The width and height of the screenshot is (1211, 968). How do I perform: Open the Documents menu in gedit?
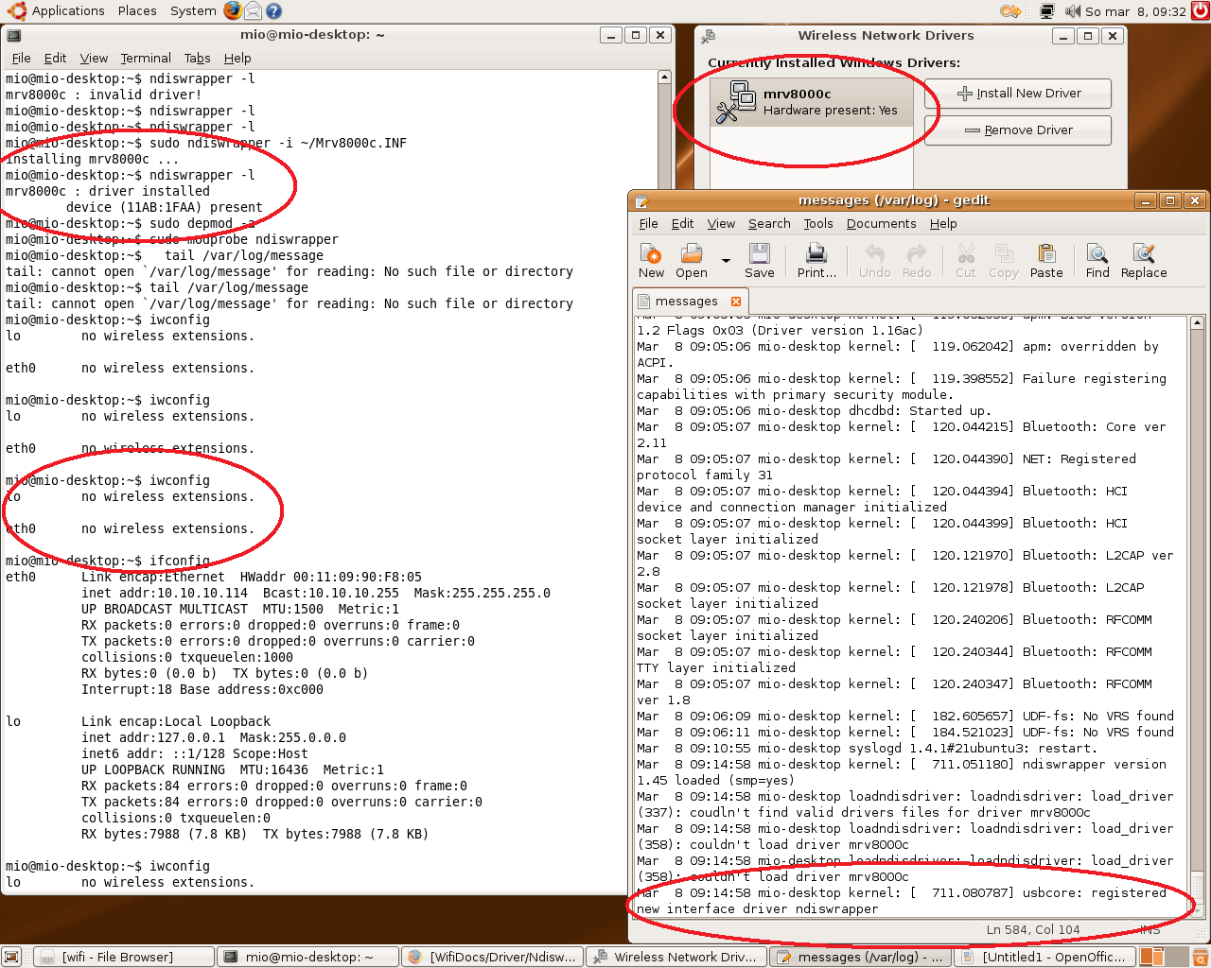[881, 224]
